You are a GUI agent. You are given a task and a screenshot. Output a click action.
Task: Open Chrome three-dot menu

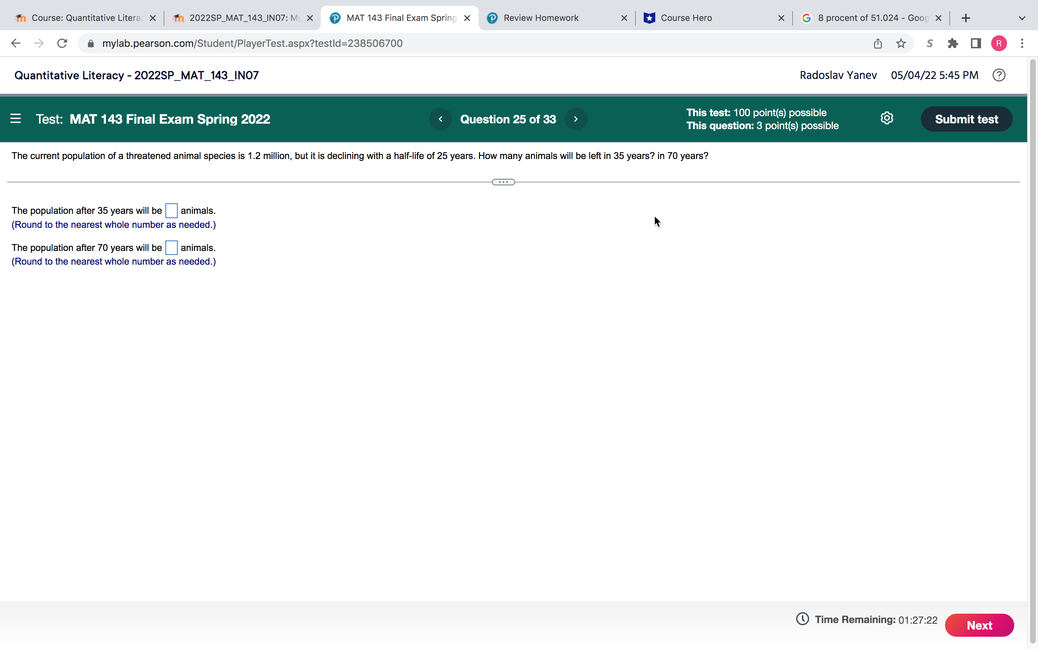1022,43
